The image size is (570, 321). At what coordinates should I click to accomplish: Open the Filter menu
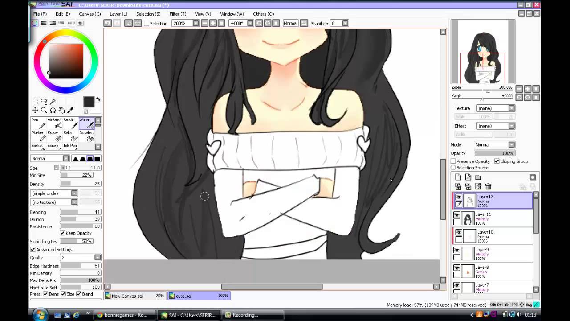[x=178, y=14]
